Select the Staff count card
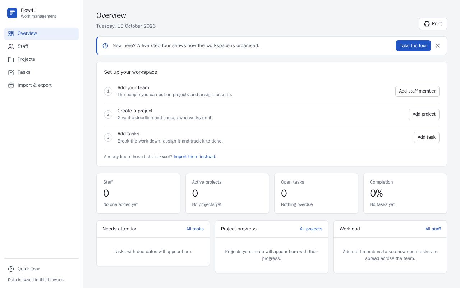The height and width of the screenshot is (288, 460). [138, 193]
